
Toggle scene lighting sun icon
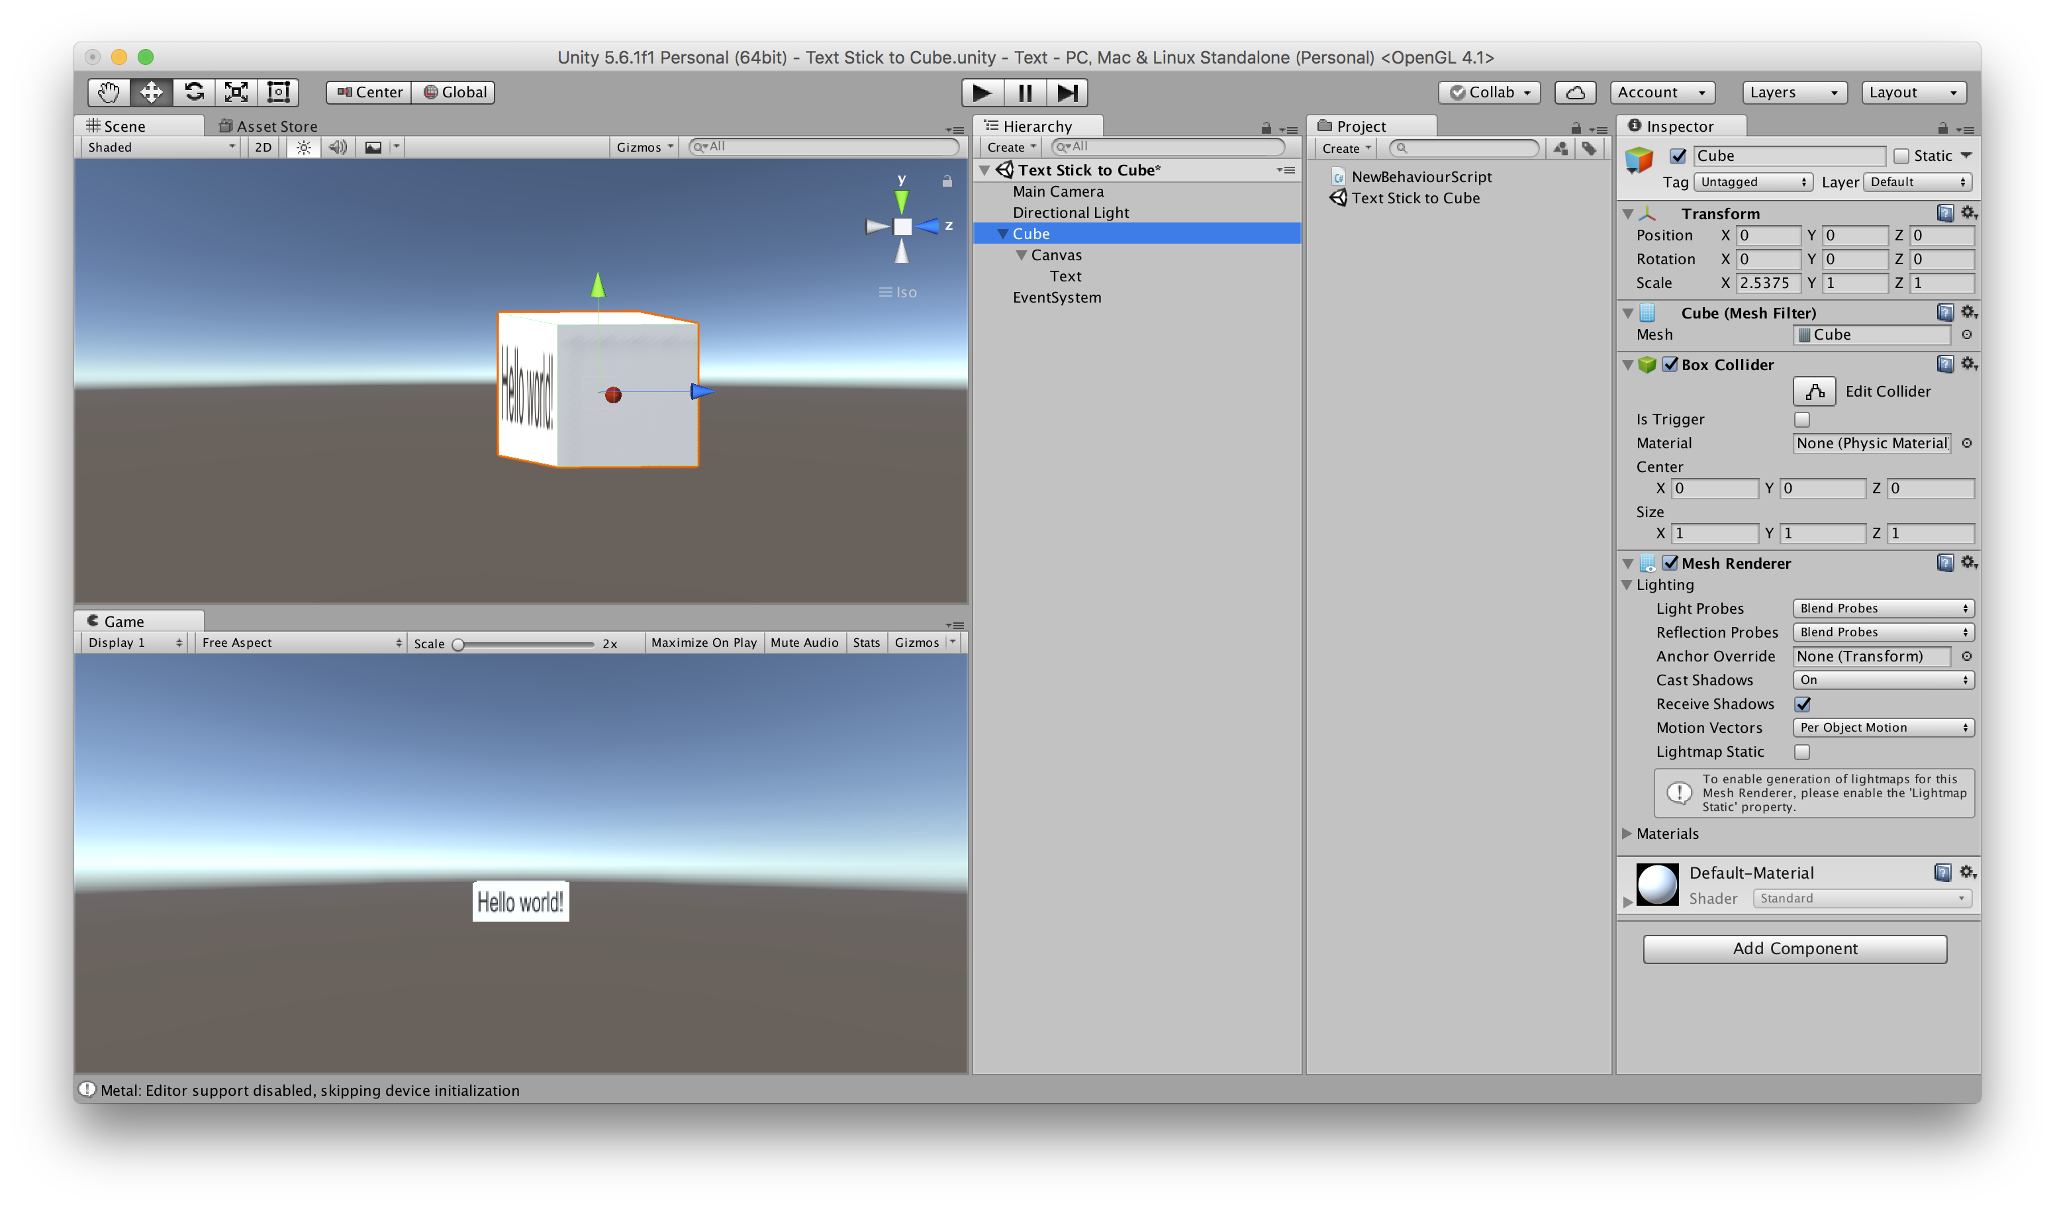pyautogui.click(x=303, y=147)
